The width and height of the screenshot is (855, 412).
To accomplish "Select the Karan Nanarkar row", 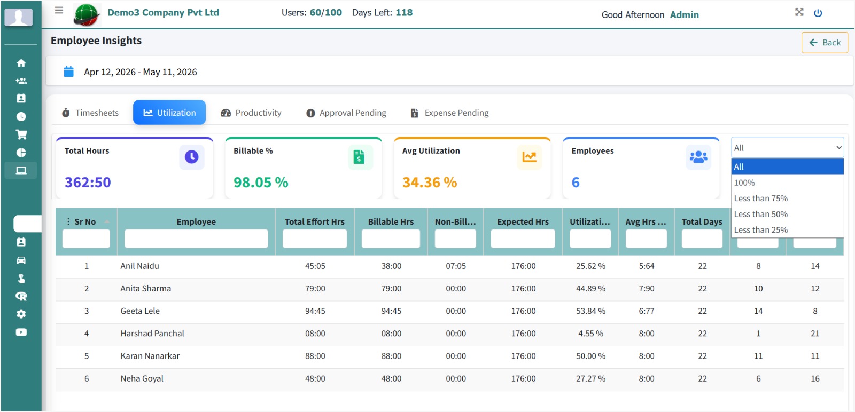I will [x=449, y=356].
